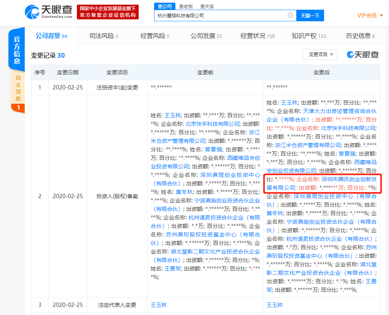Open 湖北慧影二期文化产业投资合伙企业 link in 变更前 column
This screenshot has height=315, width=389.
click(x=205, y=255)
